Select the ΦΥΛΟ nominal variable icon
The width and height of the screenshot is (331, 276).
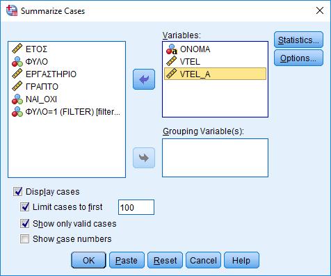pyautogui.click(x=17, y=61)
